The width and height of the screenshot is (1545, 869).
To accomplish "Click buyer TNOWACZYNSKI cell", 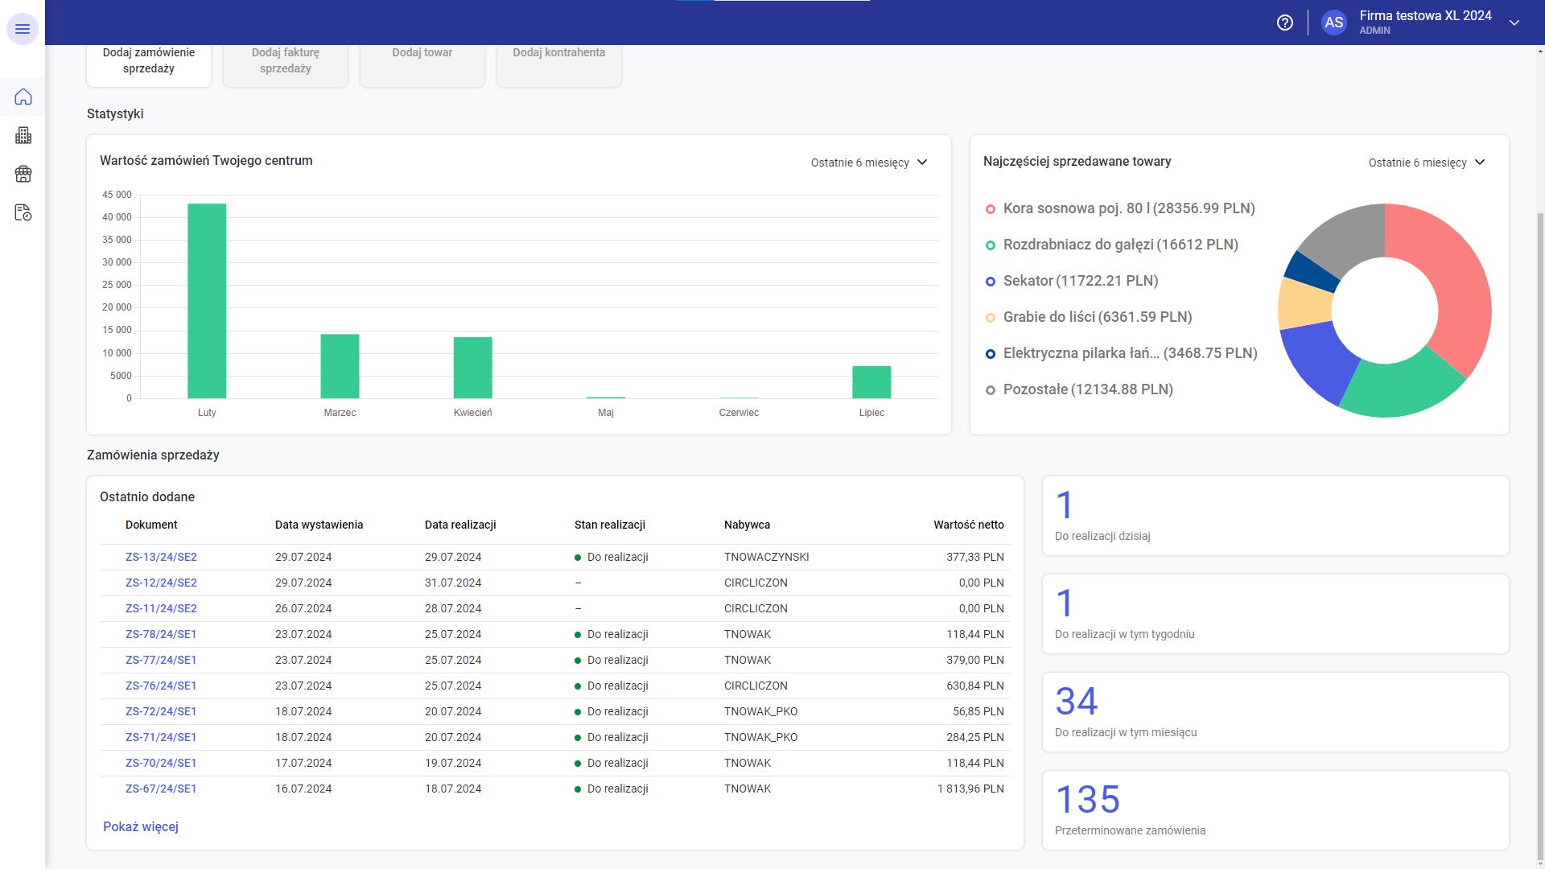I will 767,557.
